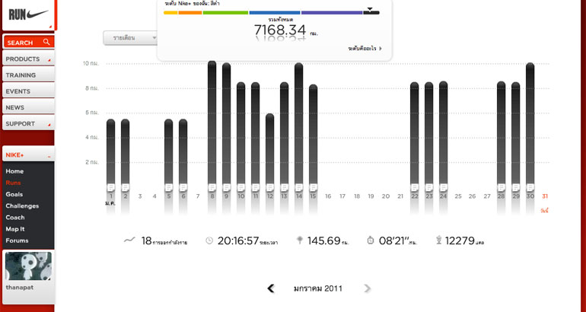Screen dimensions: 586x312
Task: Click the thanapat profile avatar
Action: point(28,266)
